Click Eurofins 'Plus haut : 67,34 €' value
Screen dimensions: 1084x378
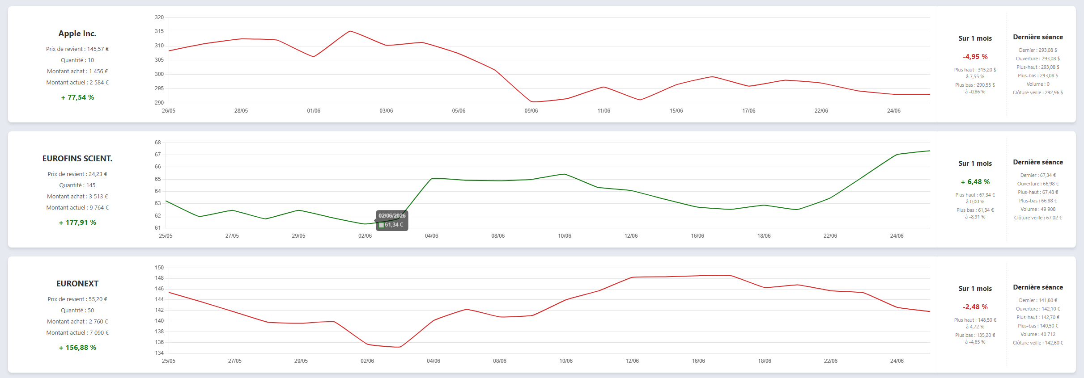click(975, 195)
